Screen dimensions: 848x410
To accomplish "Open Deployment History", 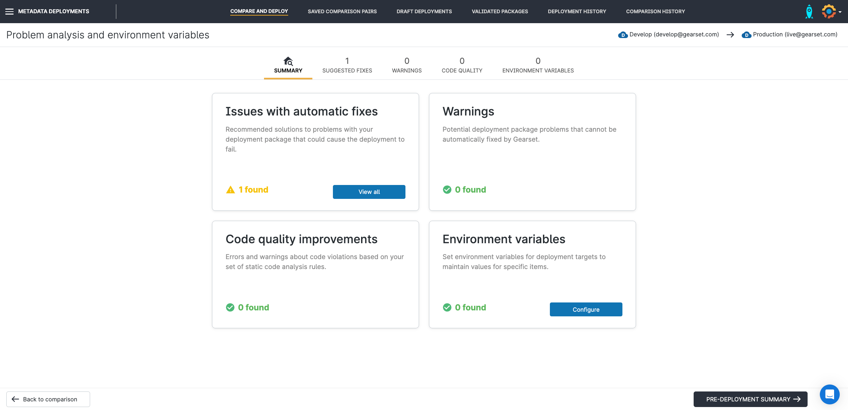I will click(577, 11).
